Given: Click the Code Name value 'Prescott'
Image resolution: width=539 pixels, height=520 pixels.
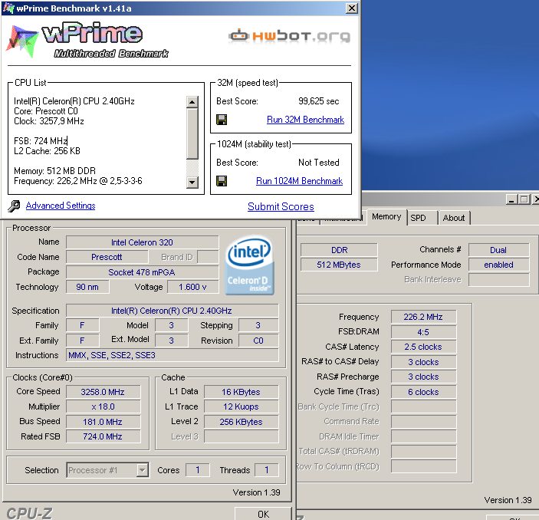Looking at the screenshot, I should [x=107, y=257].
